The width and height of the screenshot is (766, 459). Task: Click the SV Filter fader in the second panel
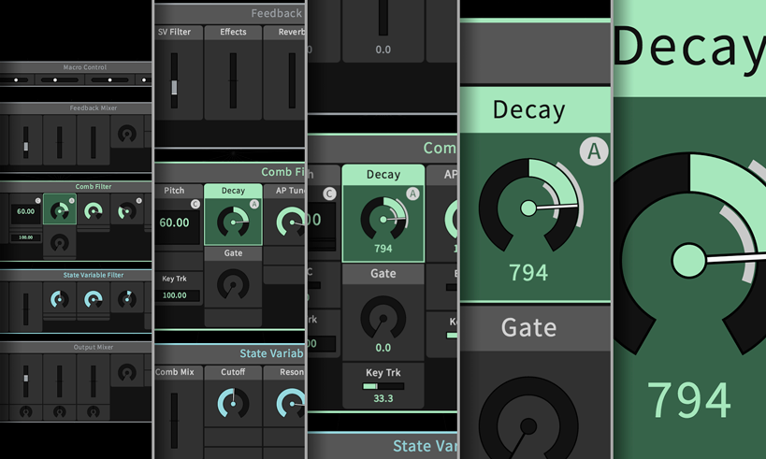pos(174,80)
